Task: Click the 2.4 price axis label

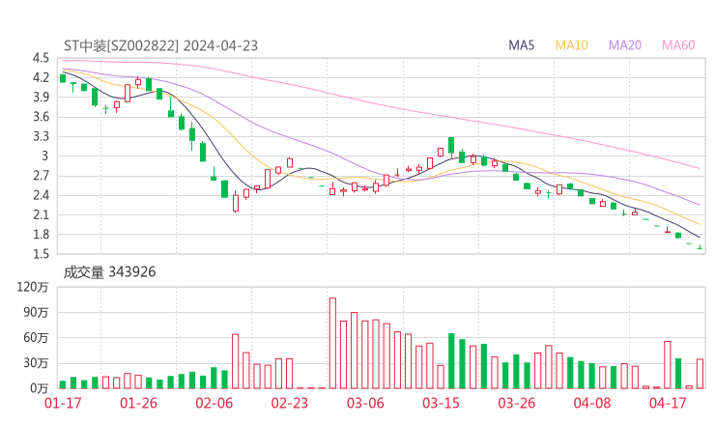Action: [41, 195]
